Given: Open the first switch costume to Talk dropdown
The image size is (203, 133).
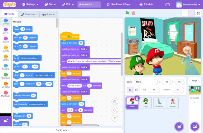Looking at the screenshot, I should point(84,55).
